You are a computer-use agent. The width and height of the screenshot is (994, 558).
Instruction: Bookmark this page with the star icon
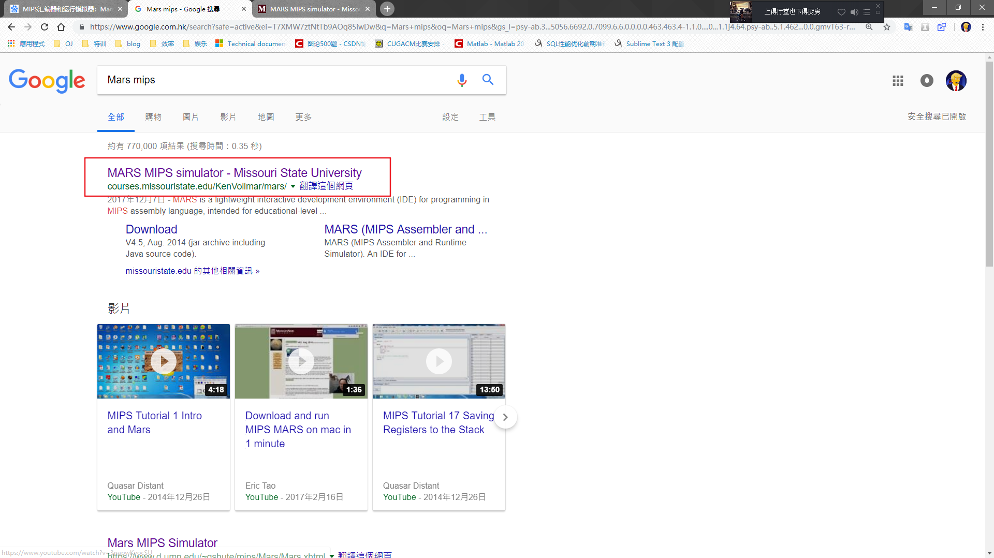pyautogui.click(x=887, y=27)
